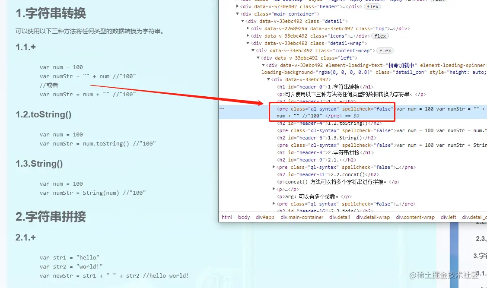
Task: Expand the collapsed pre after arg paragraph
Action: [274, 204]
